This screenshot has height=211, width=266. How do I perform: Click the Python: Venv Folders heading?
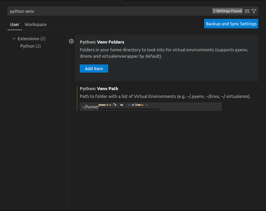[102, 42]
